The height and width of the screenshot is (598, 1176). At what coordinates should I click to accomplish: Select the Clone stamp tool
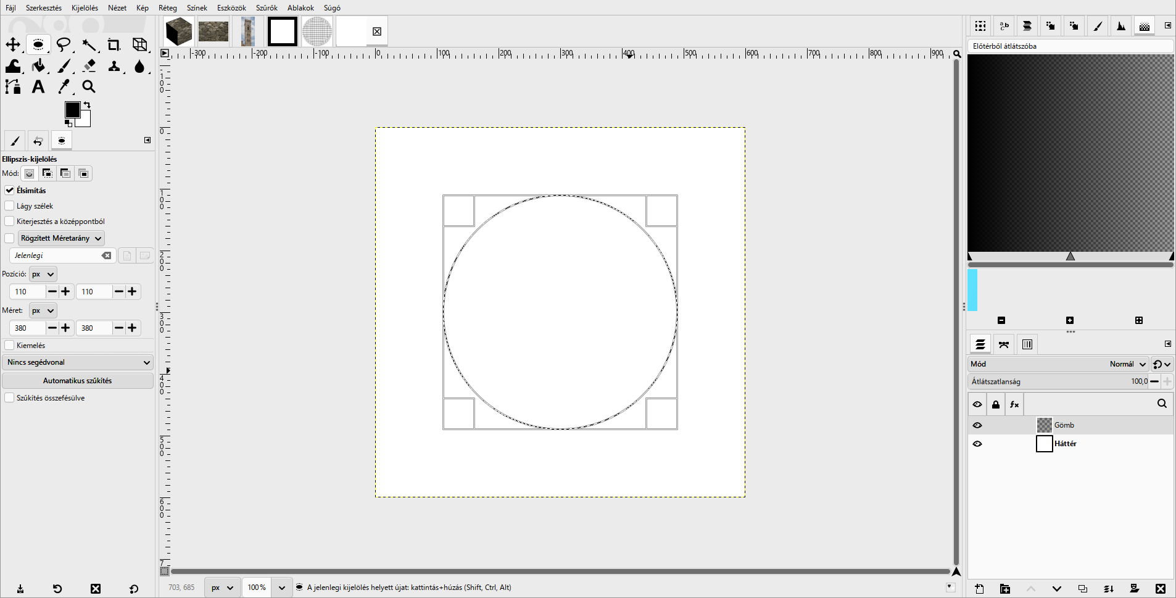[114, 66]
